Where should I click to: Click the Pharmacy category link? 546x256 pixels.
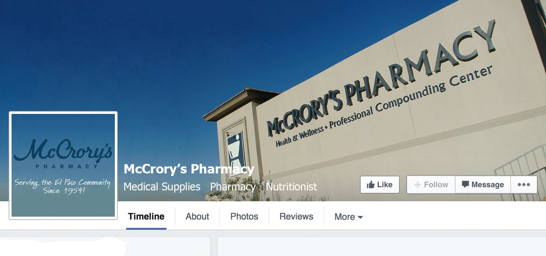233,187
